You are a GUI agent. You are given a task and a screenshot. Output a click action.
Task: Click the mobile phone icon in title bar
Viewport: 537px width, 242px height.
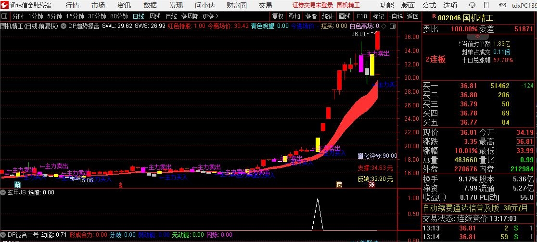tap(487, 5)
